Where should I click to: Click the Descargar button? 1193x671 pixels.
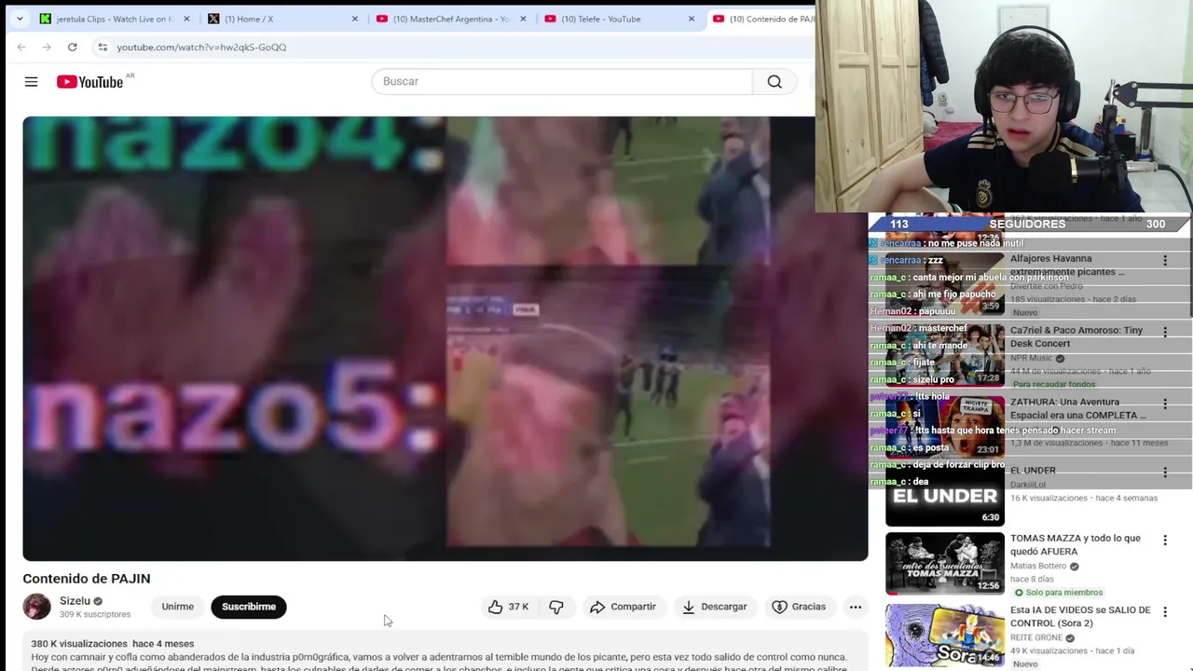(714, 607)
